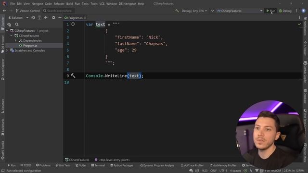
Task: Click the 4 spaces indent status item
Action: tap(235, 171)
